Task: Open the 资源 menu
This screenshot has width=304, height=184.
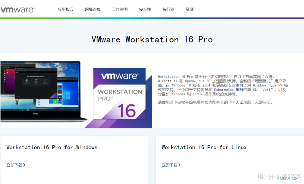Action: [x=190, y=9]
